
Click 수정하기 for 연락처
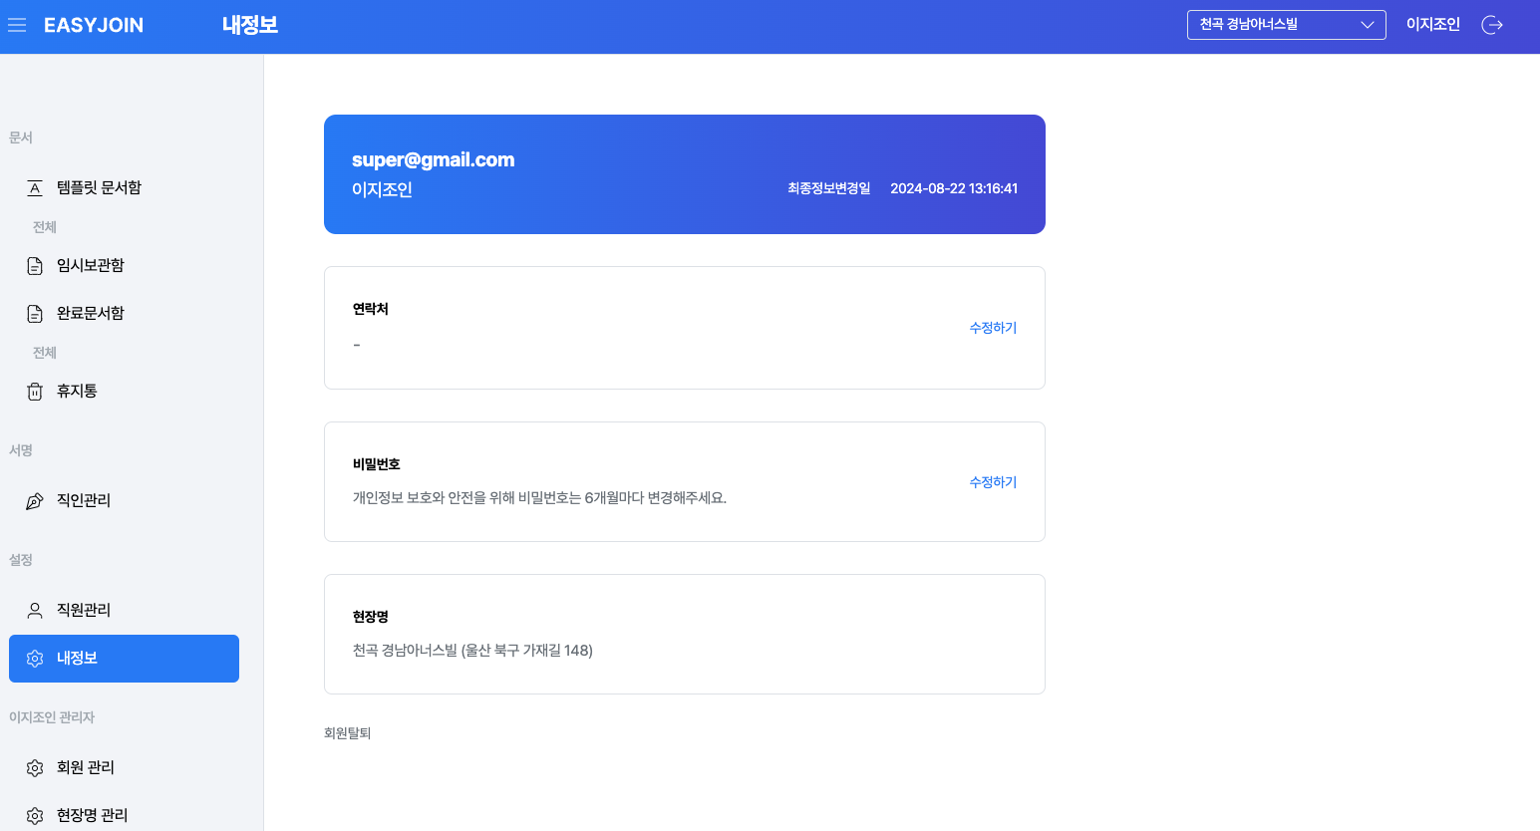click(x=993, y=328)
